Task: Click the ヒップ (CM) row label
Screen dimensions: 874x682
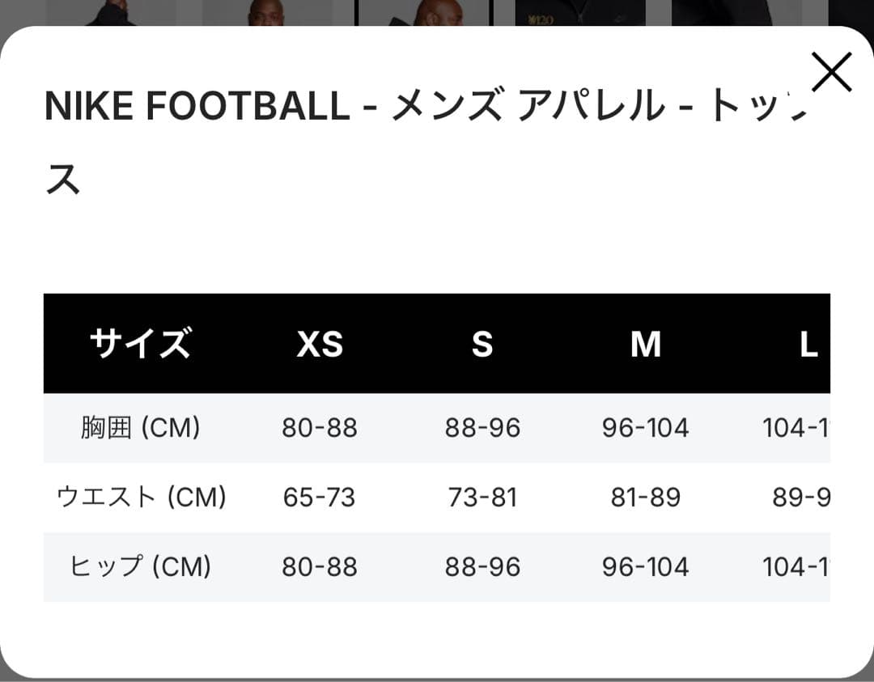Action: pos(142,566)
